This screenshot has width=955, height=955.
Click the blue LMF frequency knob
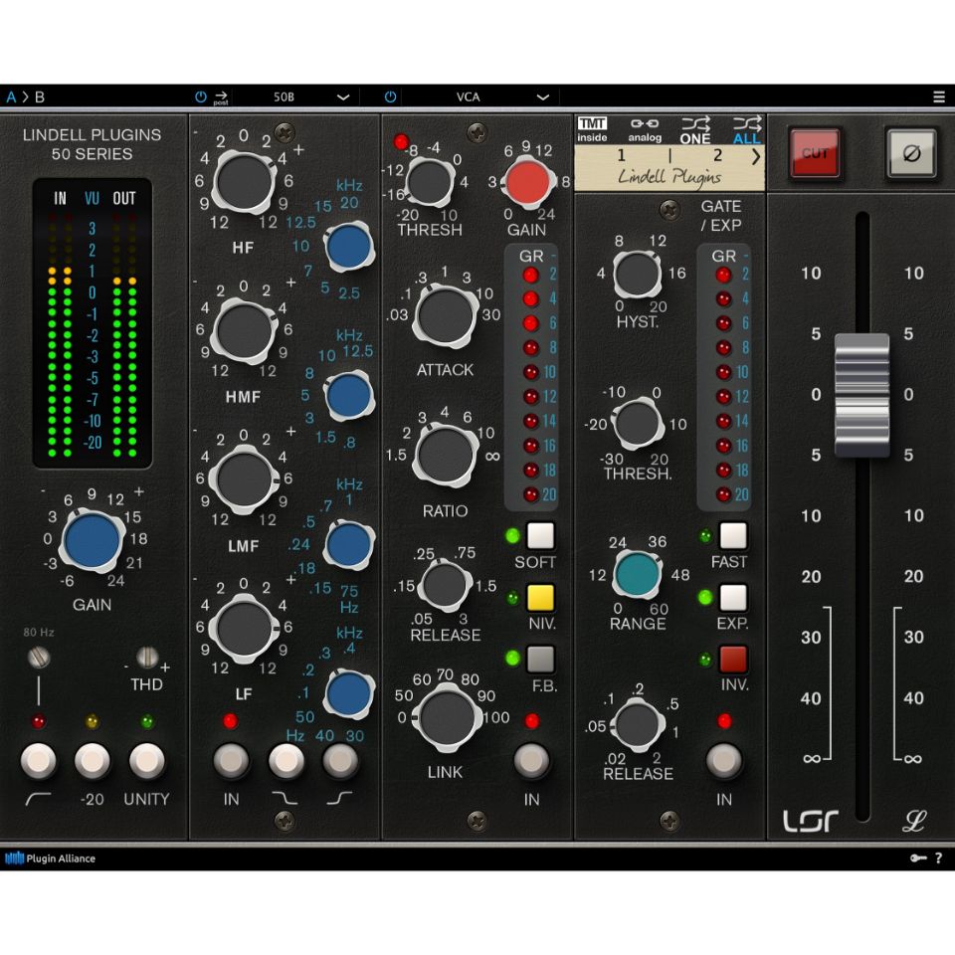click(x=348, y=544)
